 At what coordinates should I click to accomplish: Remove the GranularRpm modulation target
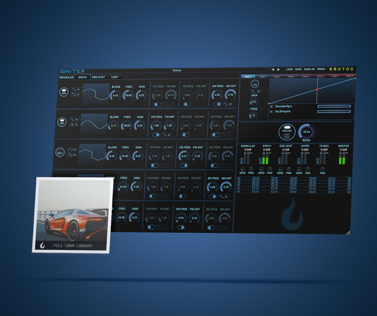[x=272, y=106]
